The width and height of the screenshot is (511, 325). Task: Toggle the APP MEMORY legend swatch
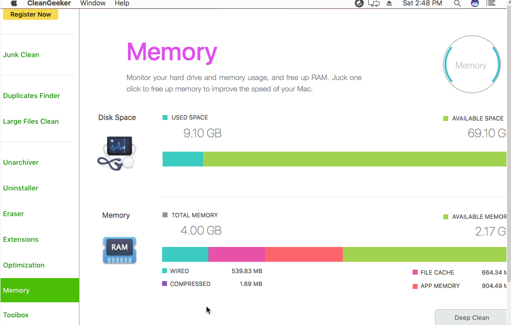coord(414,285)
